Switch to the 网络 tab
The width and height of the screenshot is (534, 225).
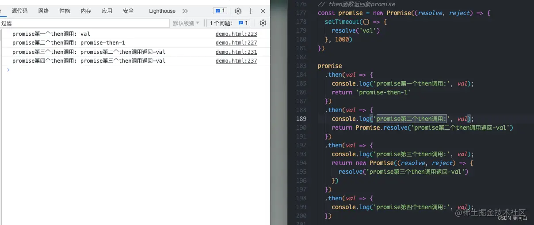44,11
